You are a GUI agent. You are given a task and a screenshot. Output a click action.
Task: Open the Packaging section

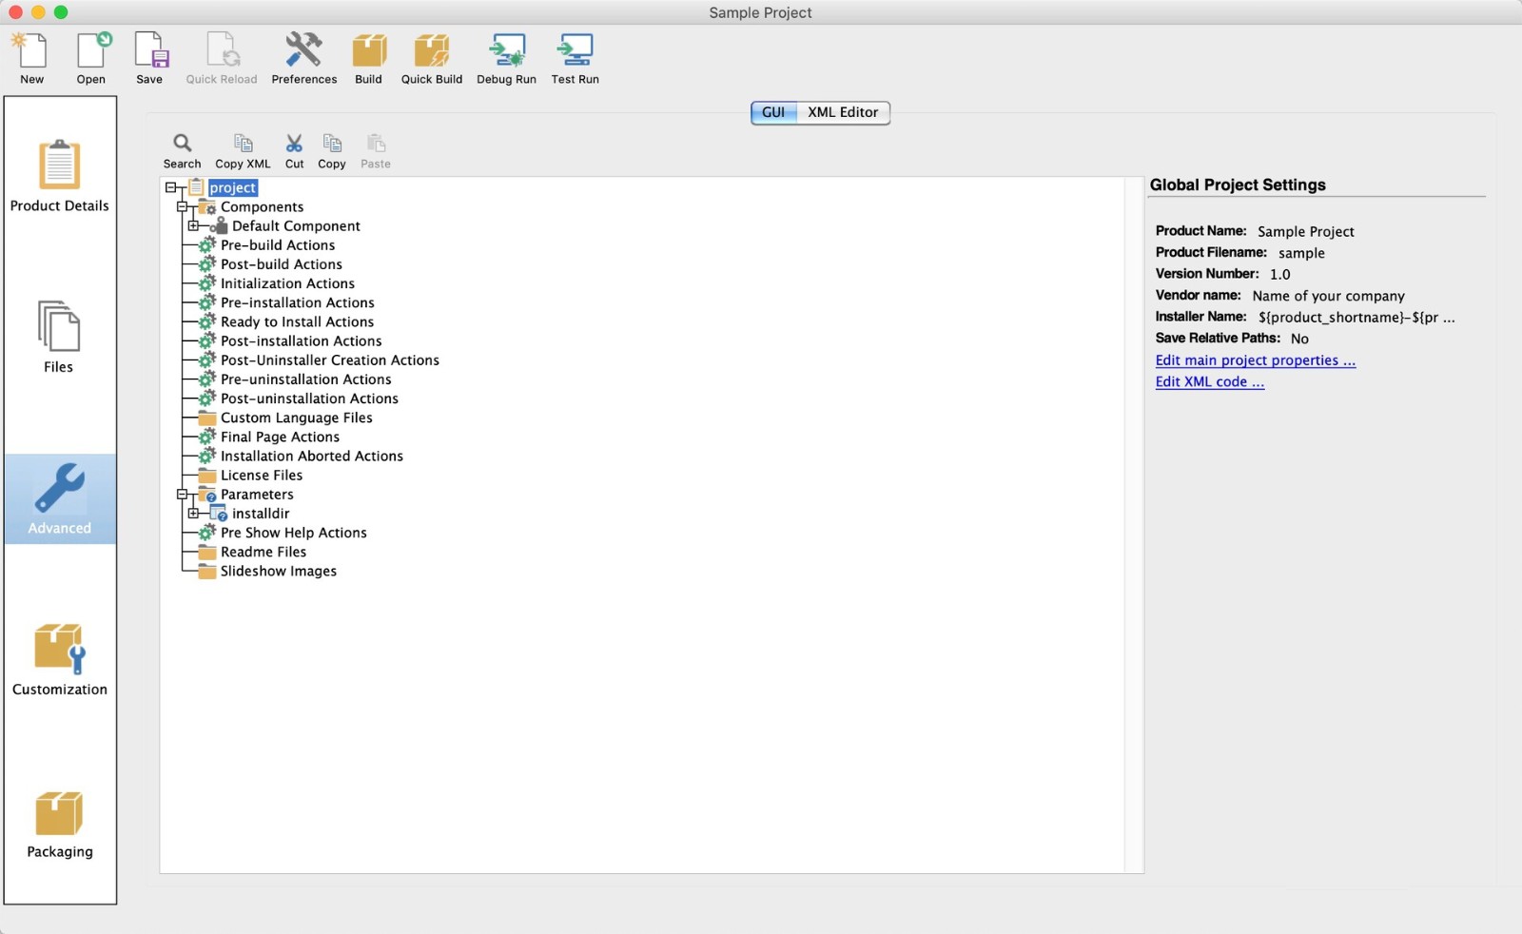pyautogui.click(x=60, y=825)
